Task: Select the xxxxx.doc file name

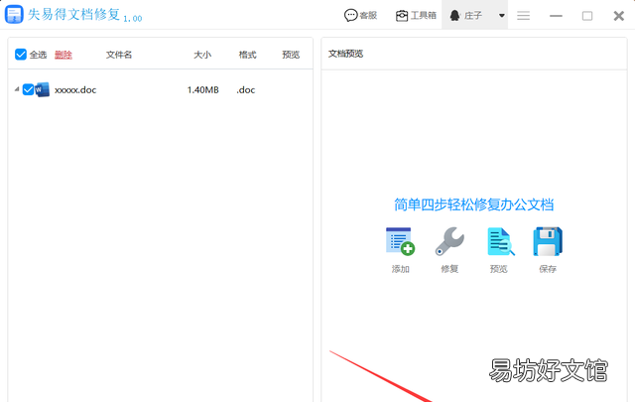Action: point(75,90)
